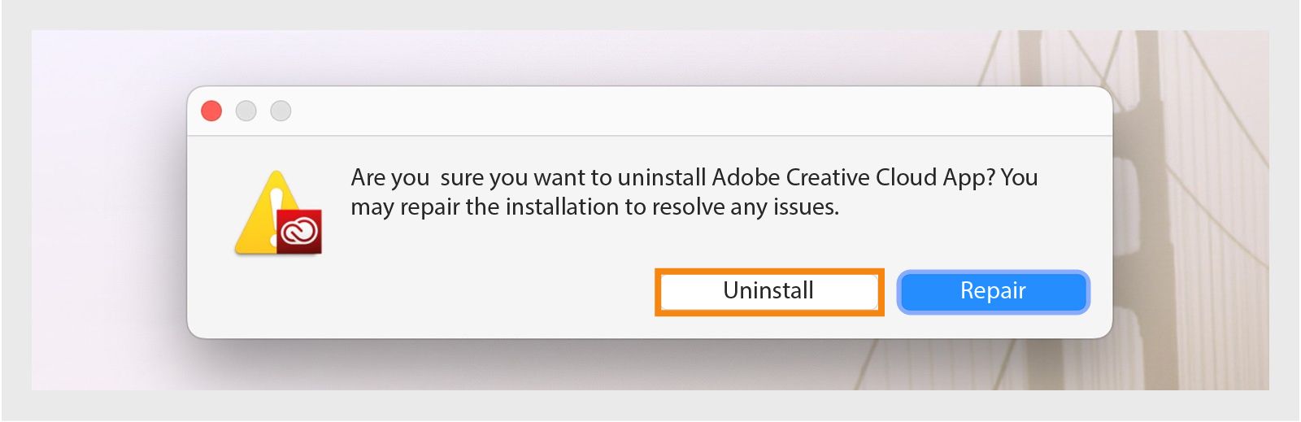1301x422 pixels.
Task: Click the empty dialog title bar
Action: pos(650,111)
